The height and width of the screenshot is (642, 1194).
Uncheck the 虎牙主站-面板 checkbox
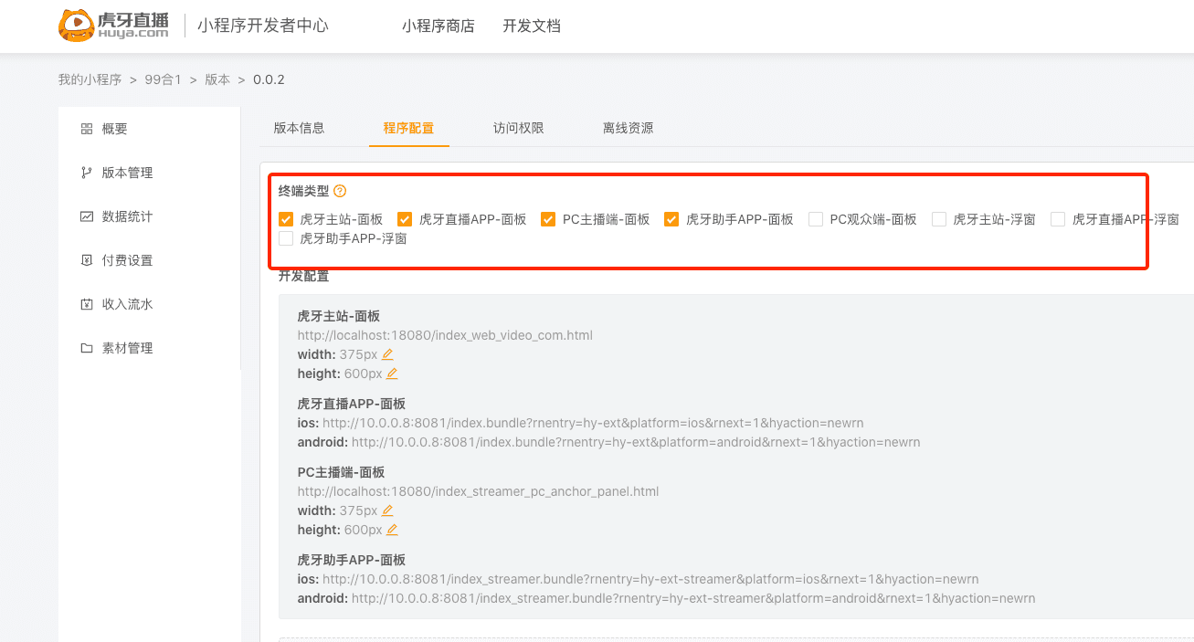[x=286, y=219]
